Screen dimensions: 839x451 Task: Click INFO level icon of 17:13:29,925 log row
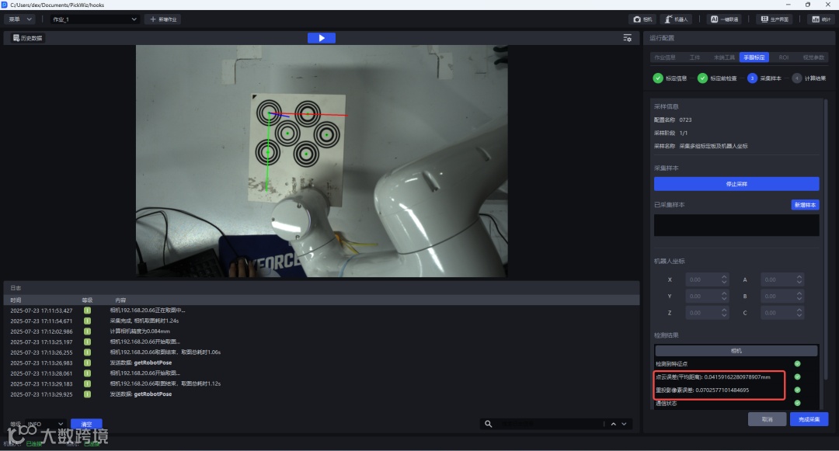pyautogui.click(x=87, y=394)
